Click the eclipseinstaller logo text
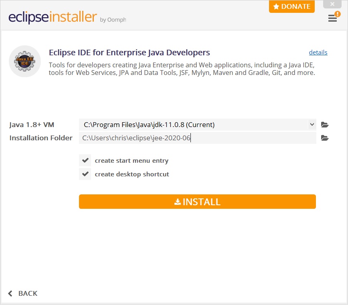Image resolution: width=348 pixels, height=305 pixels. [53, 17]
